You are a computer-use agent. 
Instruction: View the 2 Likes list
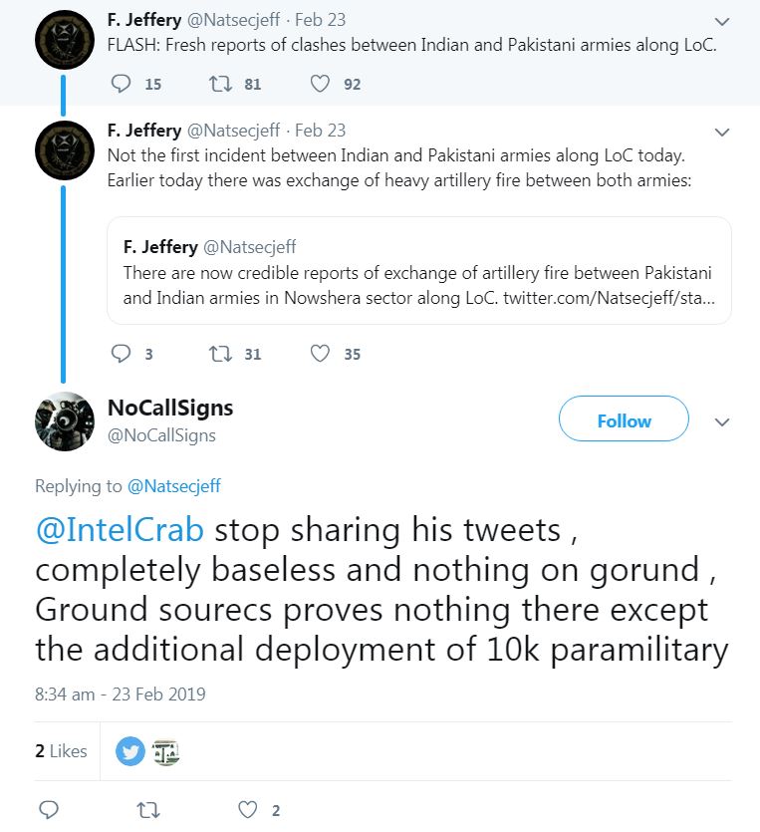61,751
